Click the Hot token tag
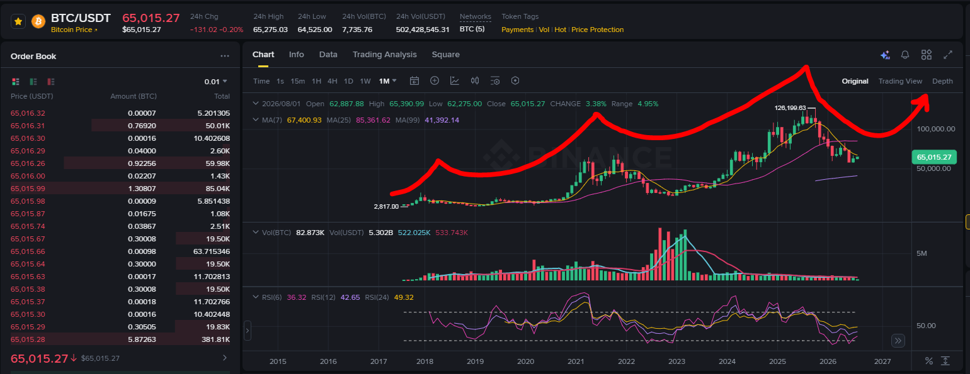 [560, 30]
